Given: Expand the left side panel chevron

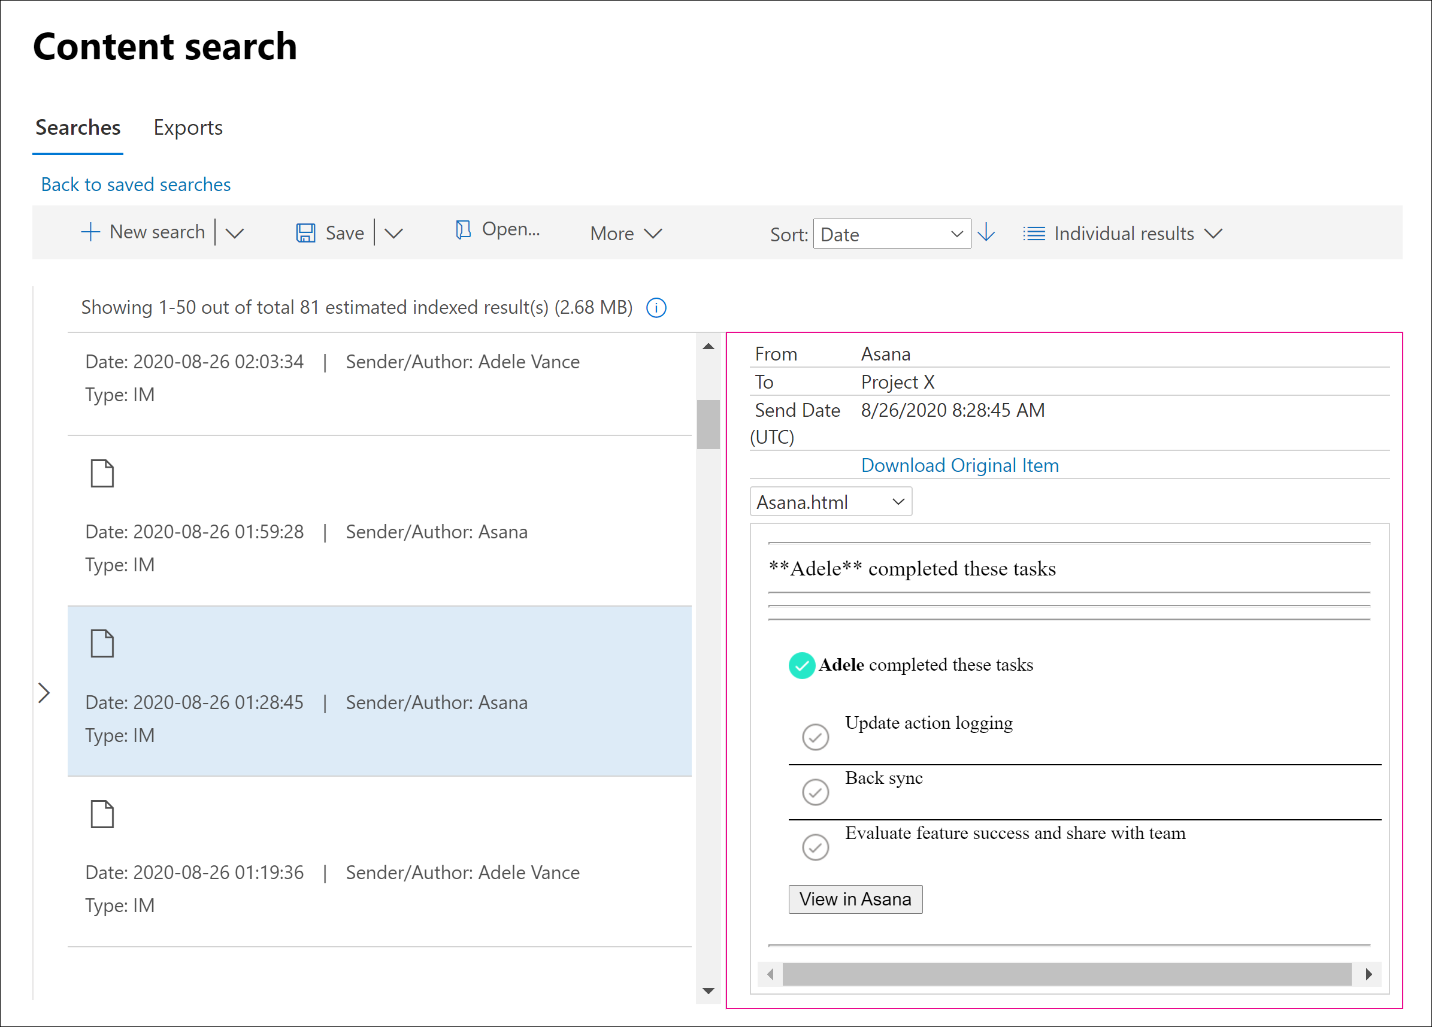Looking at the screenshot, I should coord(44,693).
